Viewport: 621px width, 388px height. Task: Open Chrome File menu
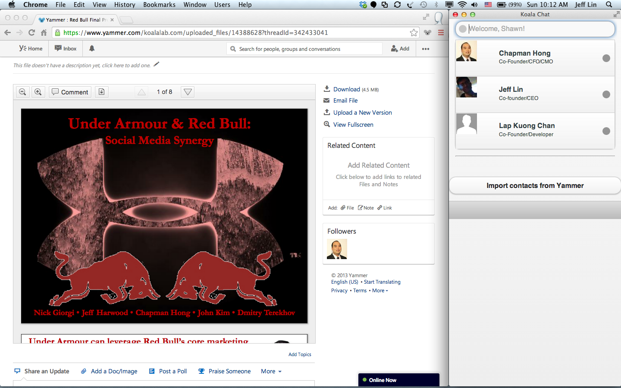[x=61, y=4]
